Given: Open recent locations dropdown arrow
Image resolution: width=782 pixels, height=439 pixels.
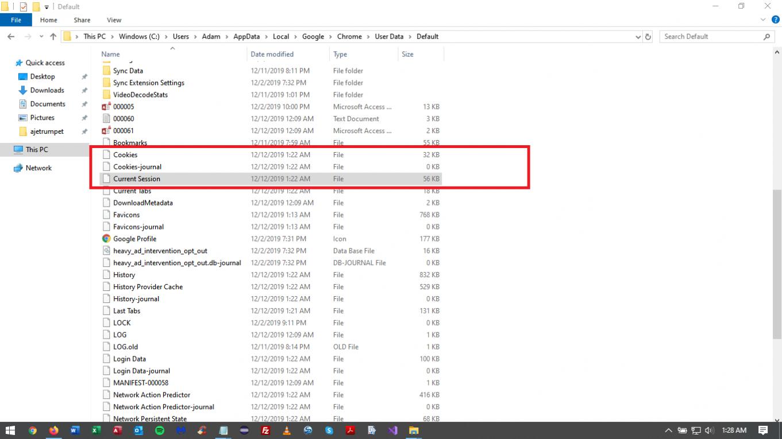Looking at the screenshot, I should point(41,36).
